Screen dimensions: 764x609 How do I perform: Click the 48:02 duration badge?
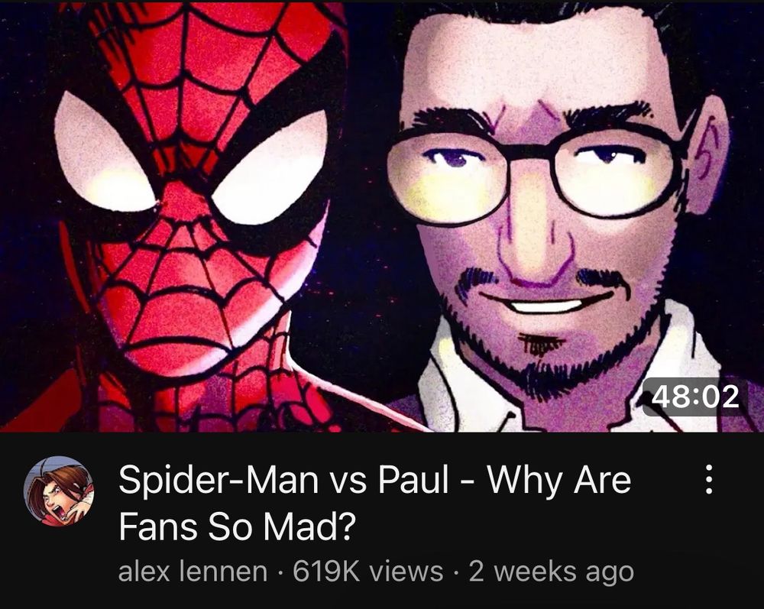pyautogui.click(x=695, y=397)
